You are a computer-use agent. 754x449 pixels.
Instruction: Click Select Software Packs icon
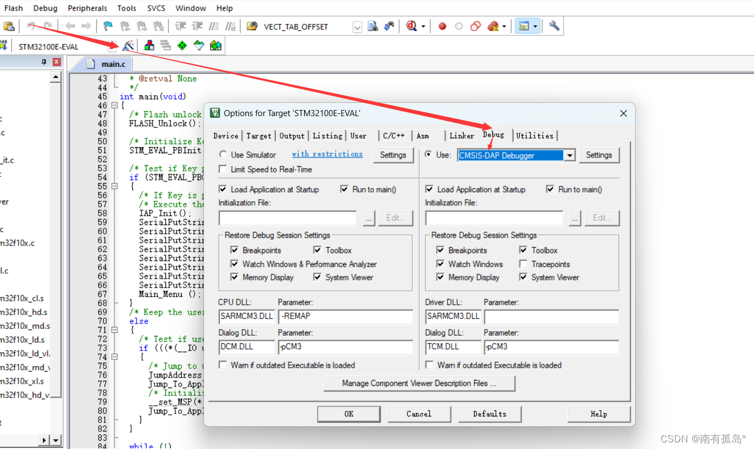pos(199,46)
